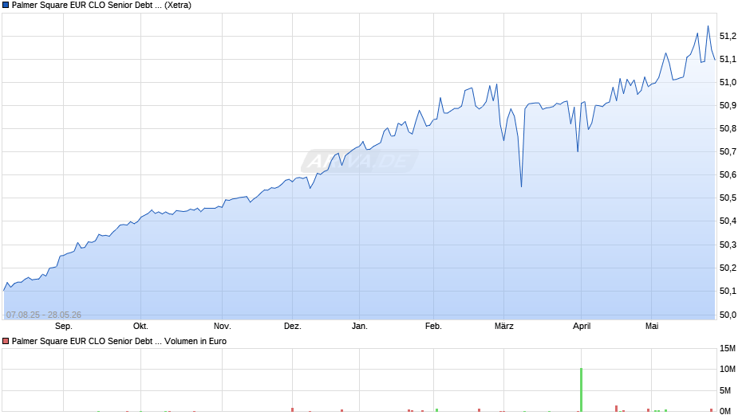
Task: Click the 51,1 price axis value
Action: (728, 59)
